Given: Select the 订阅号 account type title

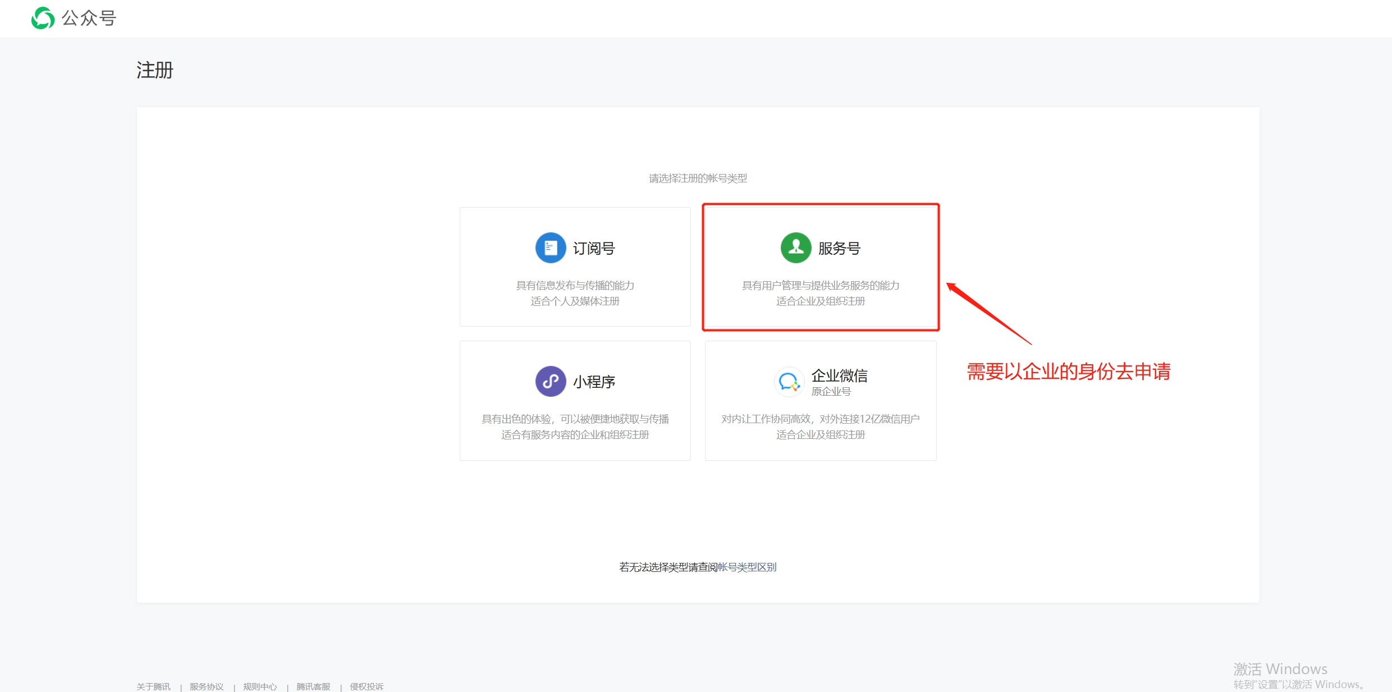Looking at the screenshot, I should click(594, 248).
